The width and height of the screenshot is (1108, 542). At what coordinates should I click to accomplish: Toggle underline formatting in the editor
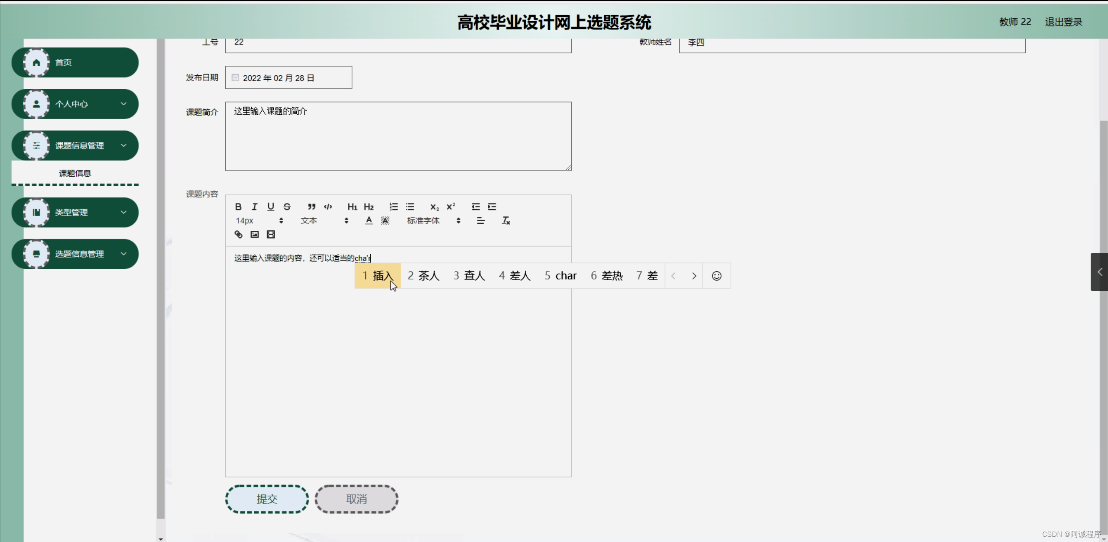[271, 206]
